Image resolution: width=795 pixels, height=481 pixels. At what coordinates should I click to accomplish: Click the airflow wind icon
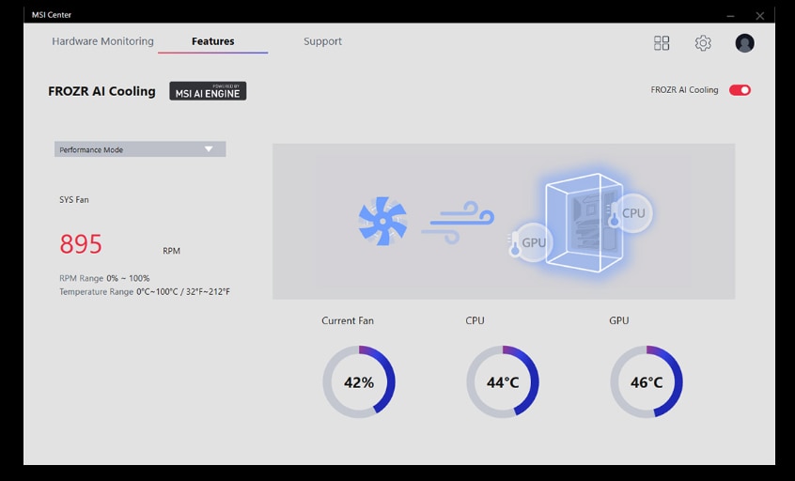(x=458, y=222)
